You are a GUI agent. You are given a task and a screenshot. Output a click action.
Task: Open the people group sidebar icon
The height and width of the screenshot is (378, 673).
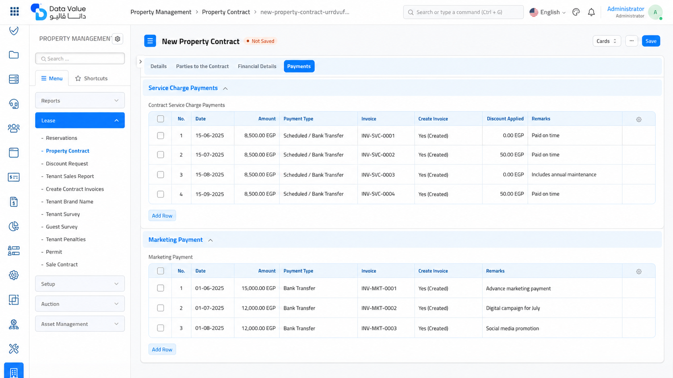point(14,129)
